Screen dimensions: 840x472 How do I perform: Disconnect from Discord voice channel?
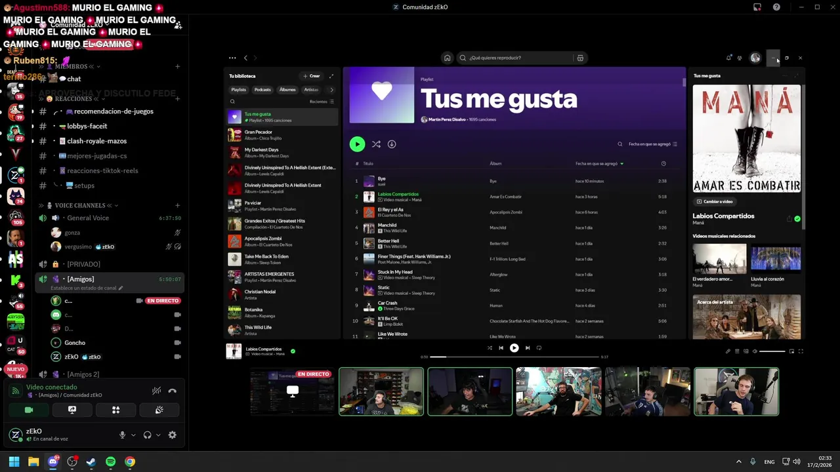(173, 391)
